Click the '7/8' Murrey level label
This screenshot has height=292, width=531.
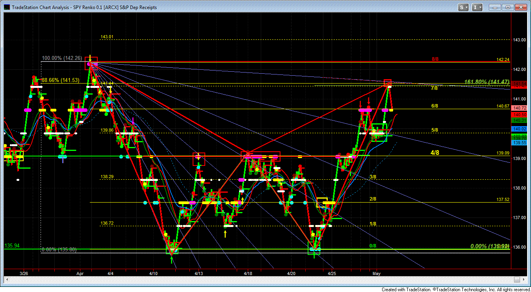[x=434, y=88]
